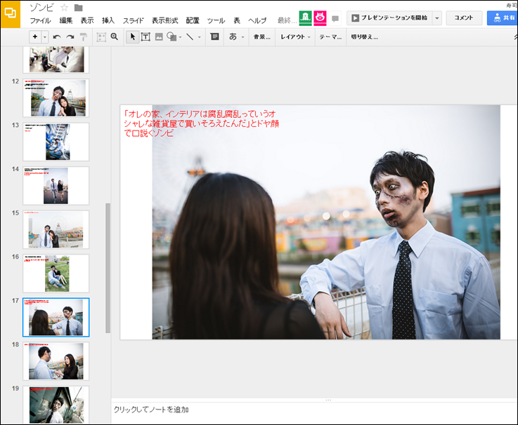Open the ヘルプ menu
Screen dimensions: 518x425
click(257, 20)
